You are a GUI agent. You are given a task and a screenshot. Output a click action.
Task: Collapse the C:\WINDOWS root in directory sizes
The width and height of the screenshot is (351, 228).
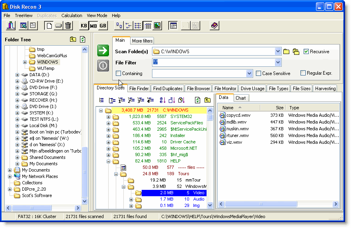[x=101, y=110]
